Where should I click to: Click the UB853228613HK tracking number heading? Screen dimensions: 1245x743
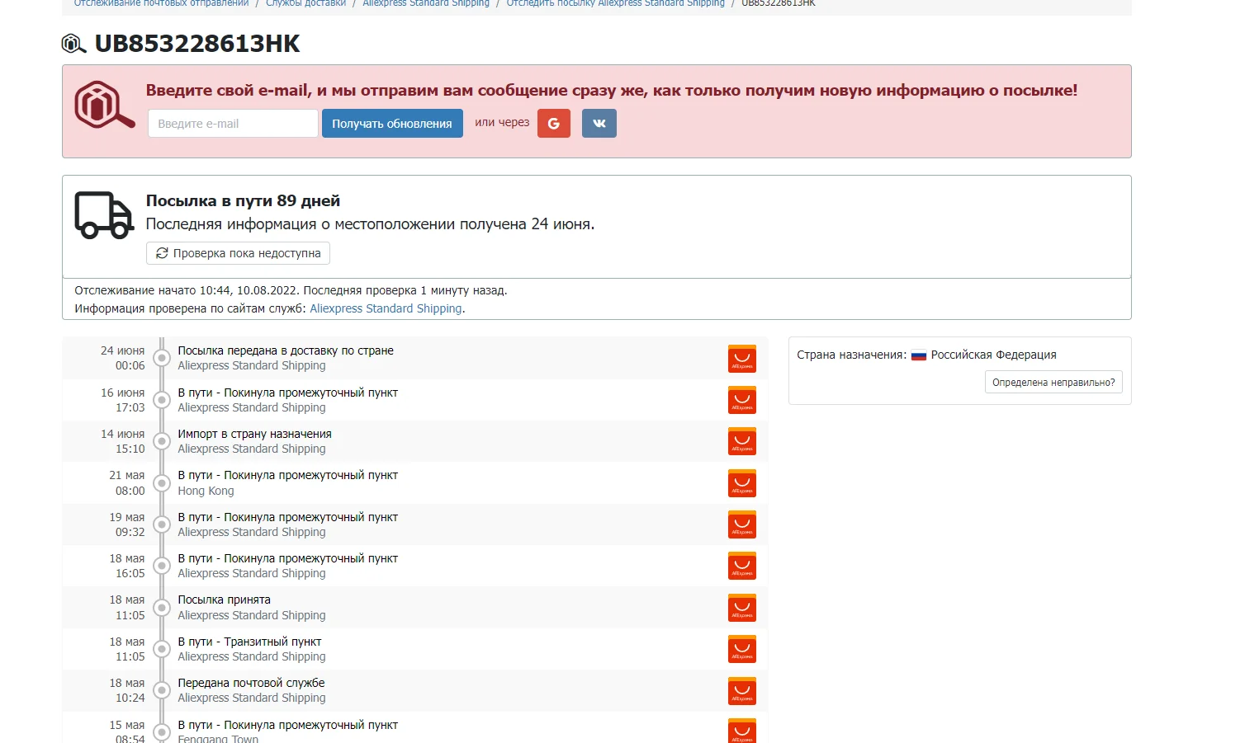[197, 44]
